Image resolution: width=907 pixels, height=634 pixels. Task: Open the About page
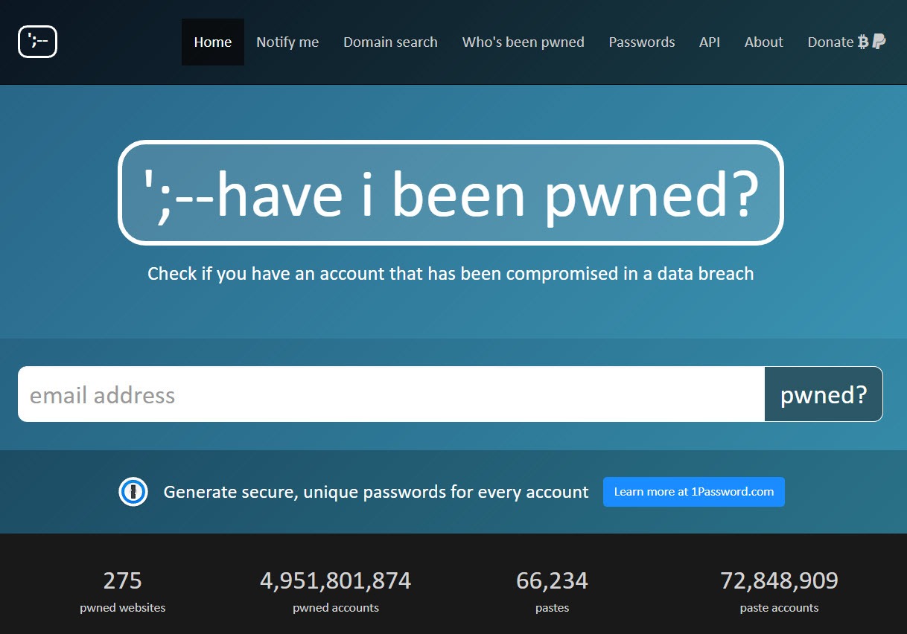point(763,42)
